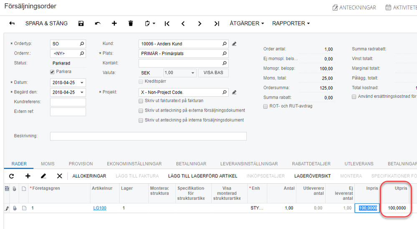Check Skriv ut fakturatext på fakturan
417x229 pixels.
(x=141, y=101)
